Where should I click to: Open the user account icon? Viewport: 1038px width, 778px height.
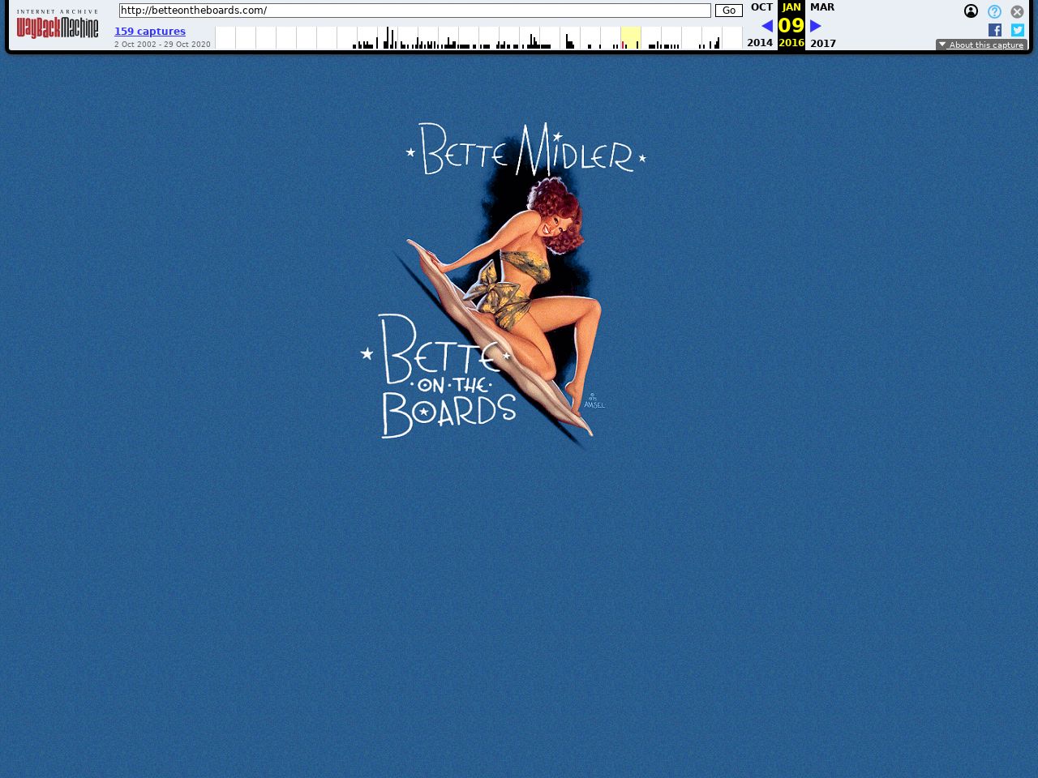(x=971, y=11)
